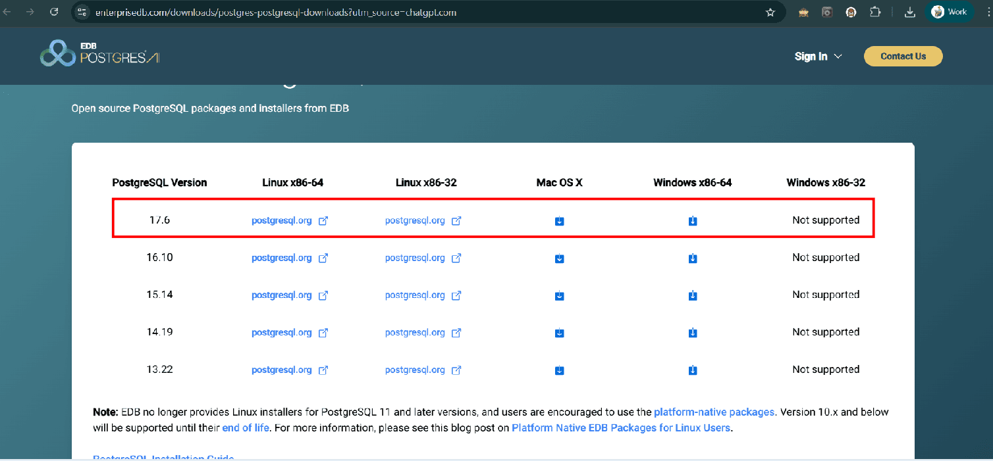Expand the Sign In dropdown
Image resolution: width=993 pixels, height=461 pixels.
coord(818,57)
